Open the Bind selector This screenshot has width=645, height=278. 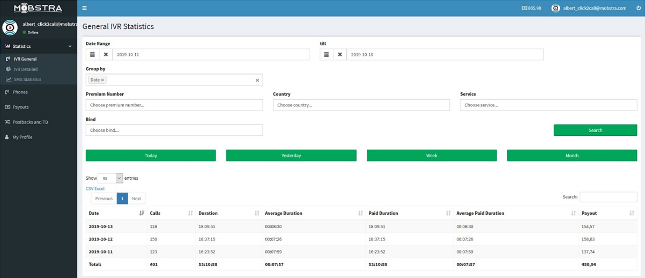pyautogui.click(x=174, y=130)
